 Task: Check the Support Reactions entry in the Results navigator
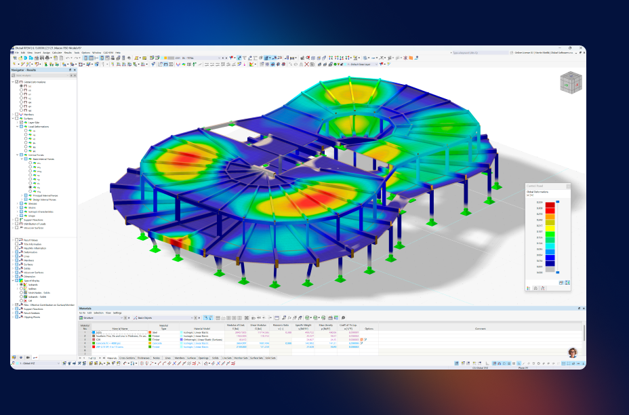pyautogui.click(x=16, y=220)
